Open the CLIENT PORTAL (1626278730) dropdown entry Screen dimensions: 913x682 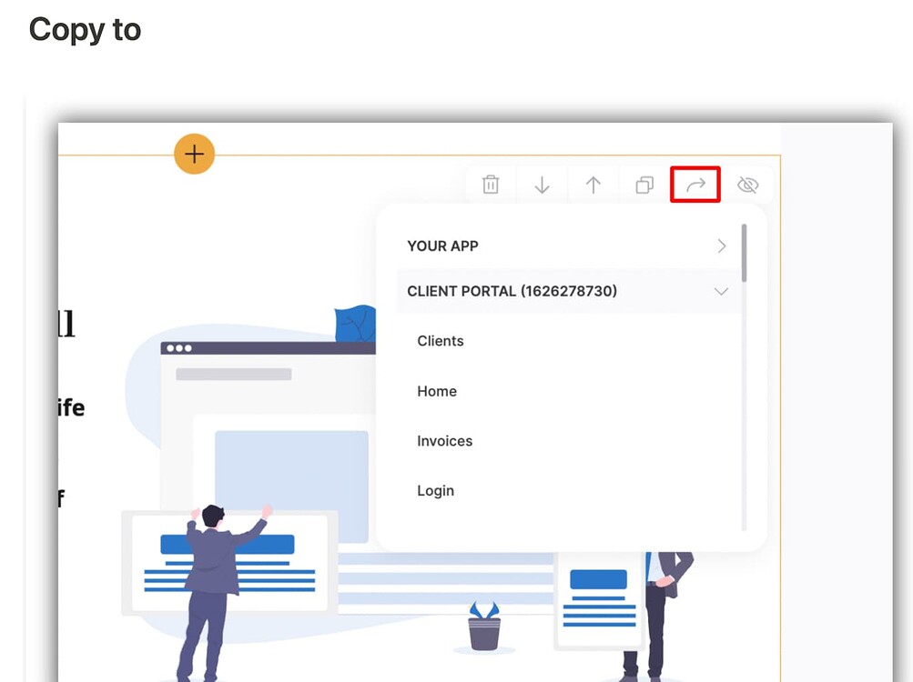[x=512, y=291]
